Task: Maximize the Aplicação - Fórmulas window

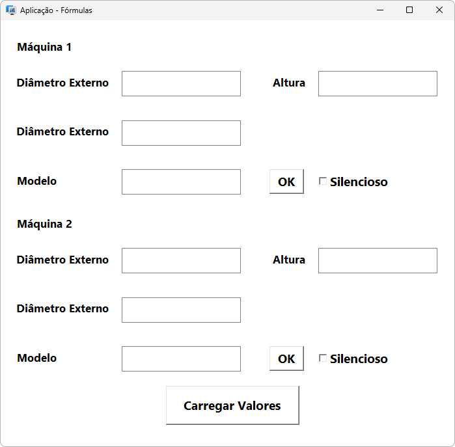Action: [x=409, y=10]
